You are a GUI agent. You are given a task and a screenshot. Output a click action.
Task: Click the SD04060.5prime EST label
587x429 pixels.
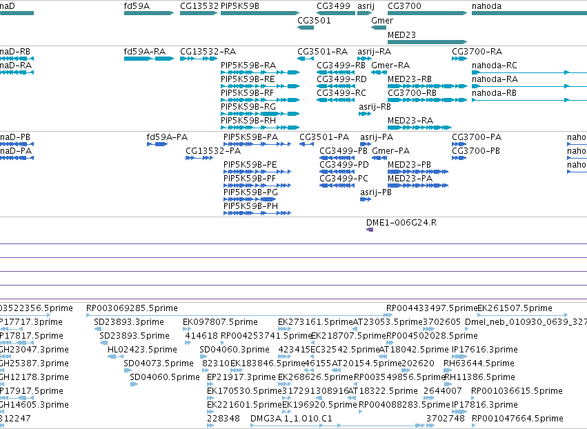(x=165, y=377)
